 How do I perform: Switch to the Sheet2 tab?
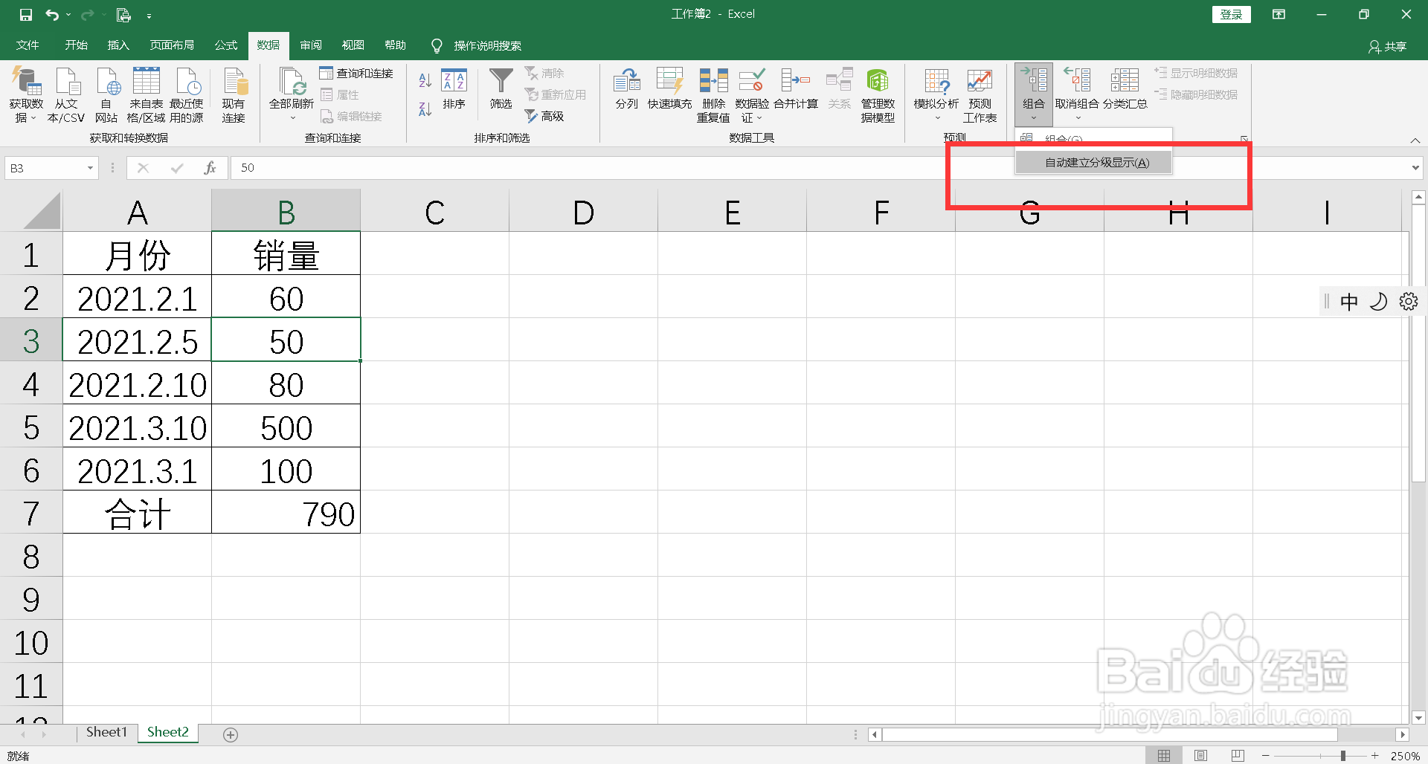coord(168,733)
